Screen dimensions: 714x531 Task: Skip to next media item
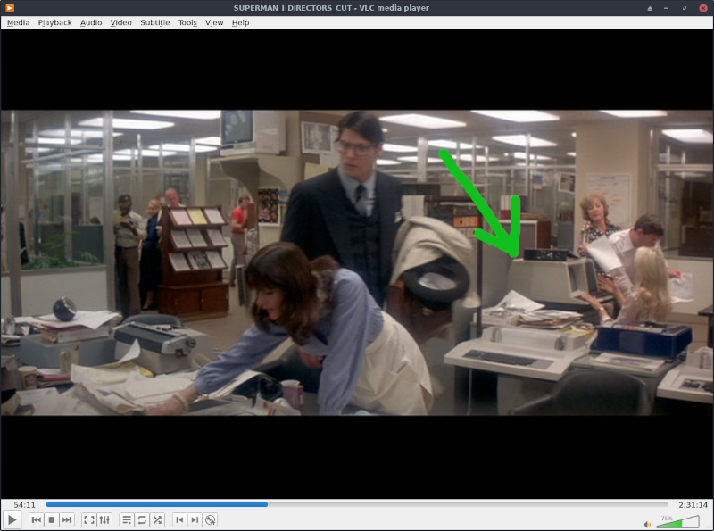pyautogui.click(x=66, y=519)
